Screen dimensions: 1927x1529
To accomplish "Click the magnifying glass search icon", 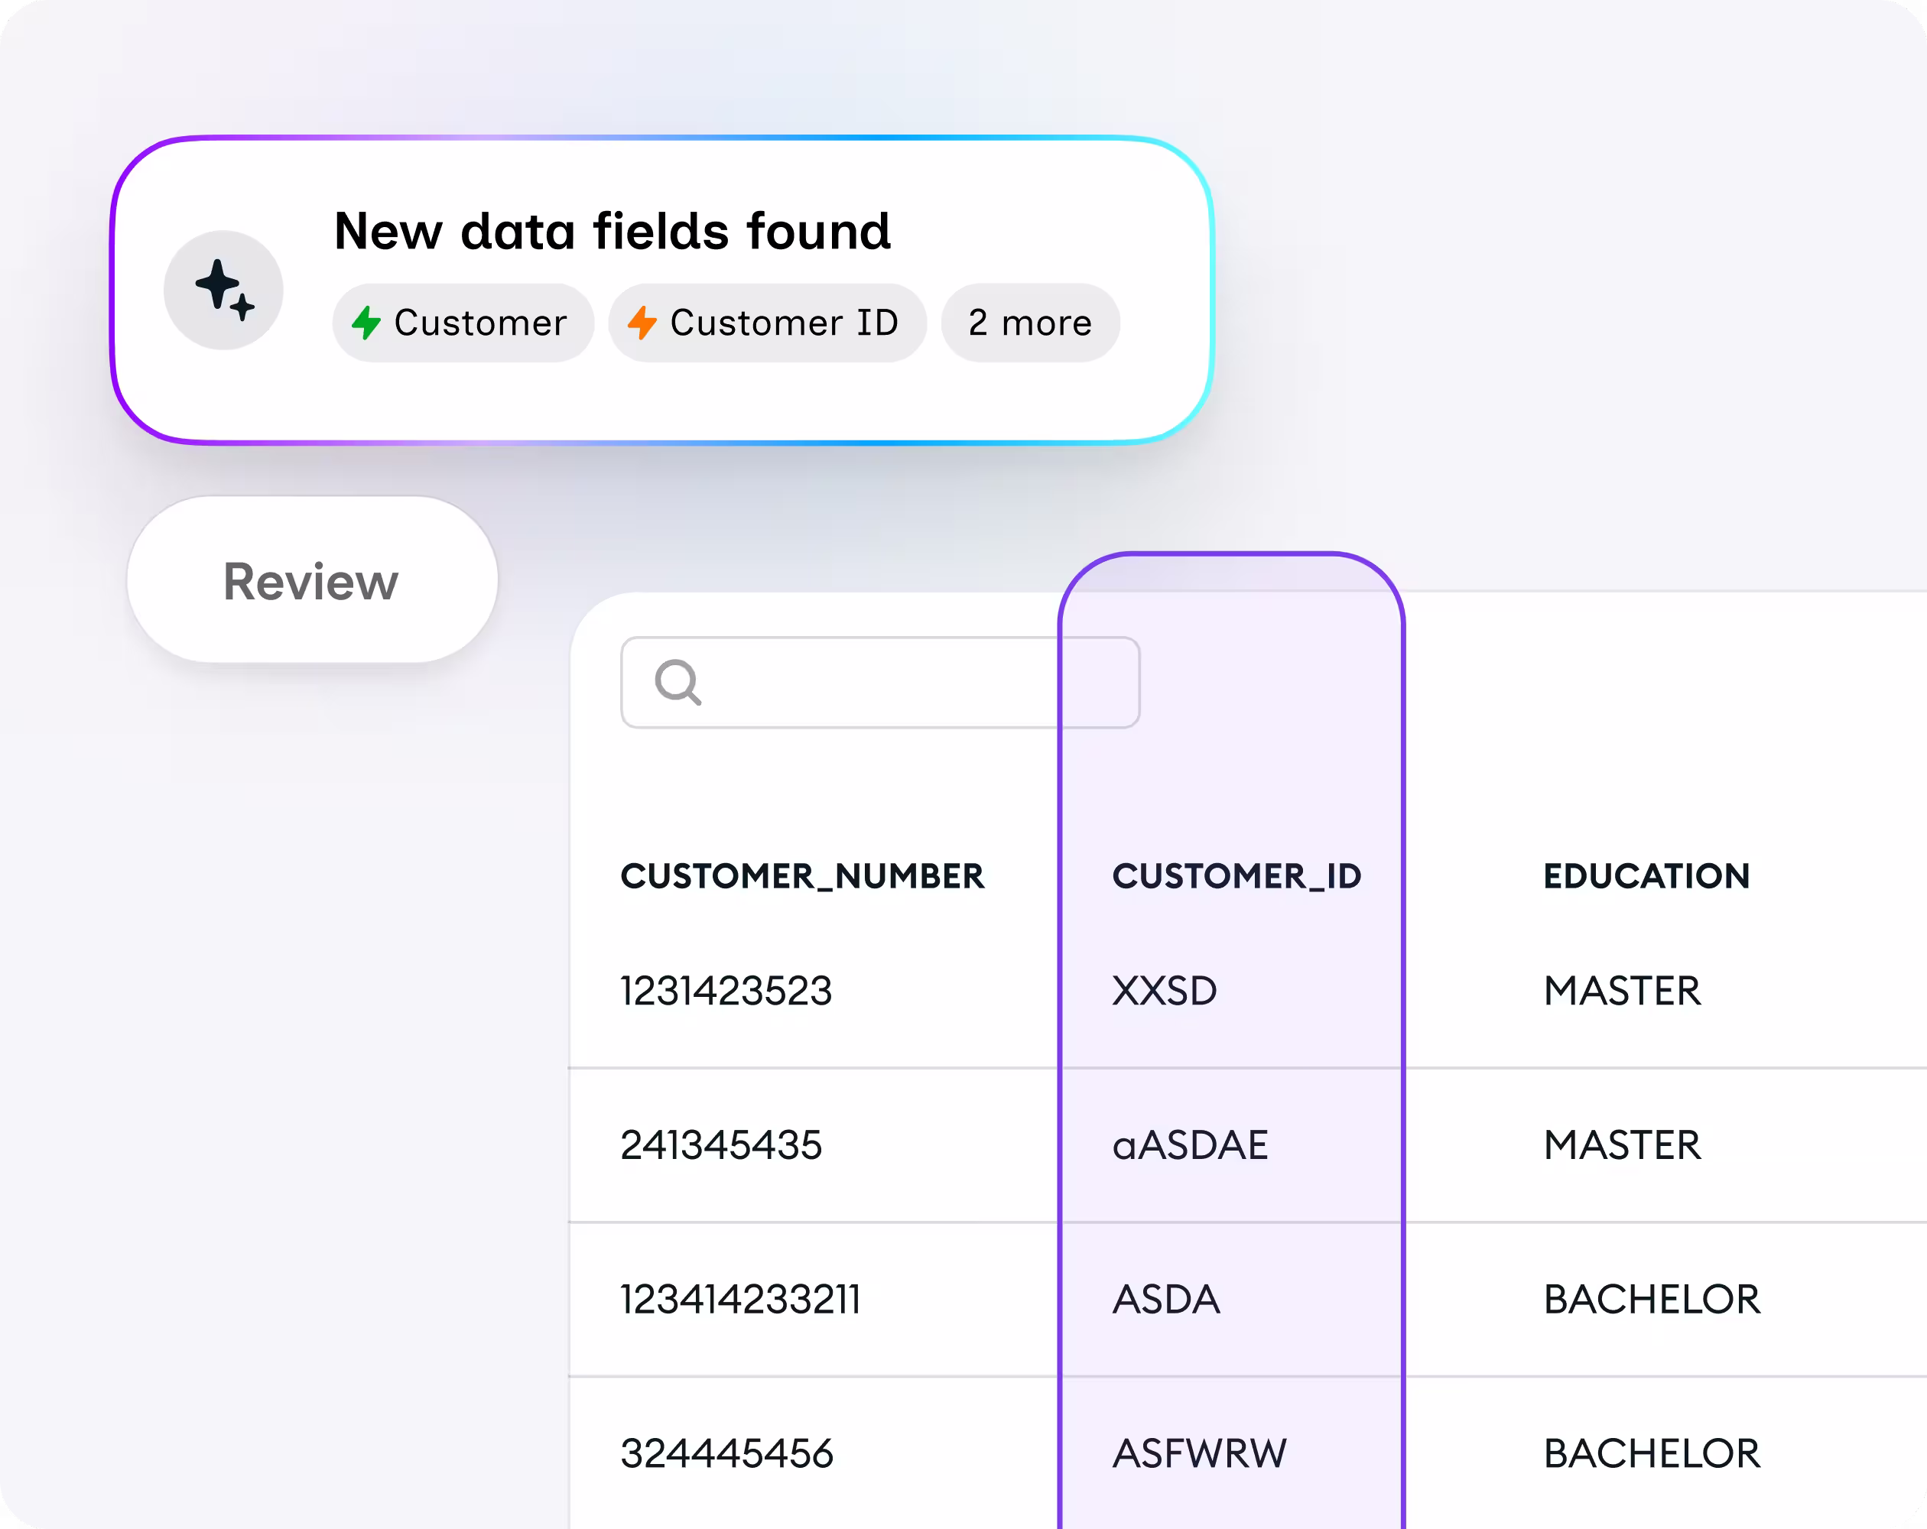I will click(x=678, y=683).
